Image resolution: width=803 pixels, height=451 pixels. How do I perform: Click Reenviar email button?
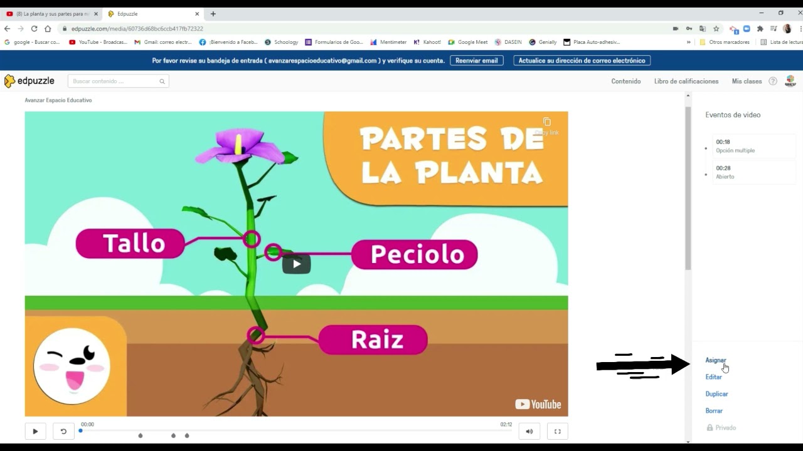pyautogui.click(x=477, y=61)
